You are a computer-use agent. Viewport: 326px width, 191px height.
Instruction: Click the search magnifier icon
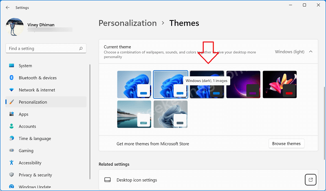pos(81,49)
